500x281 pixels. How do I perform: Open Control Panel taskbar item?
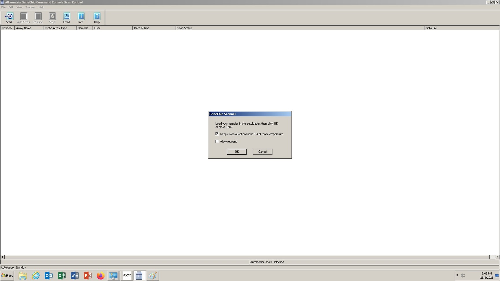(x=113, y=276)
